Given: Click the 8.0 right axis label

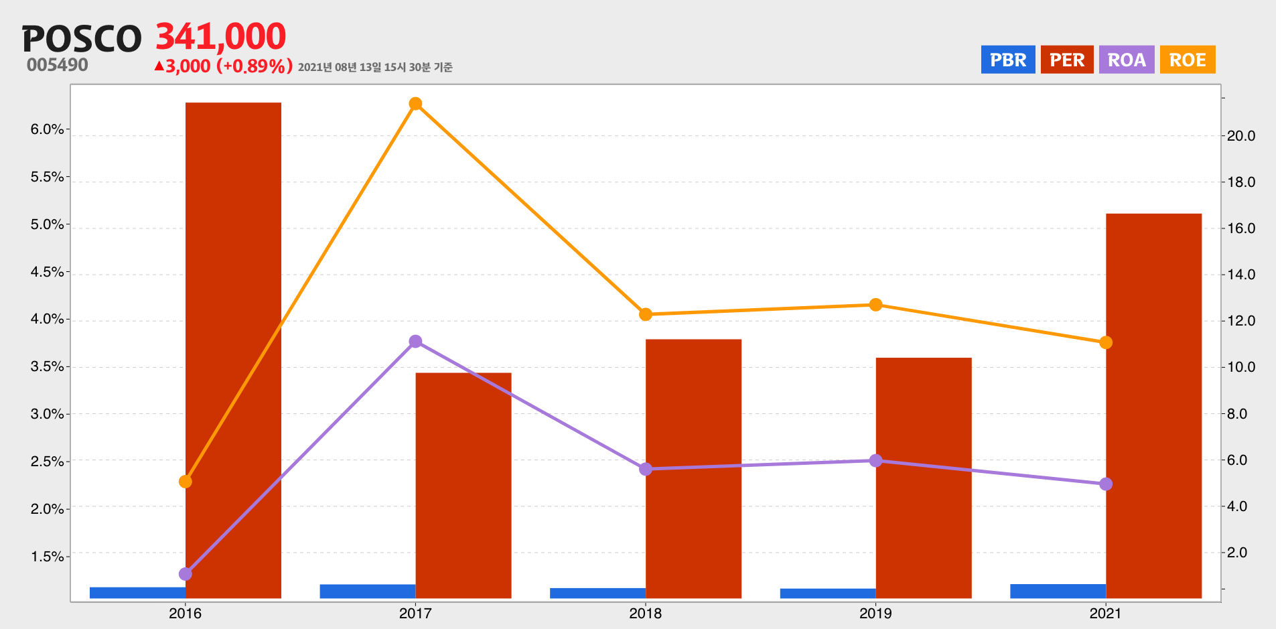Looking at the screenshot, I should [x=1238, y=414].
